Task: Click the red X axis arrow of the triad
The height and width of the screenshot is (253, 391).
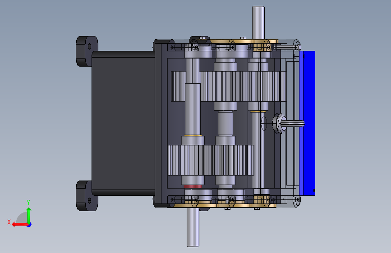Action: coord(20,225)
